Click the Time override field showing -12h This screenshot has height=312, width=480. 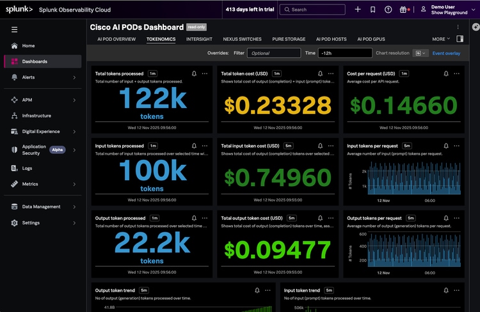346,53
